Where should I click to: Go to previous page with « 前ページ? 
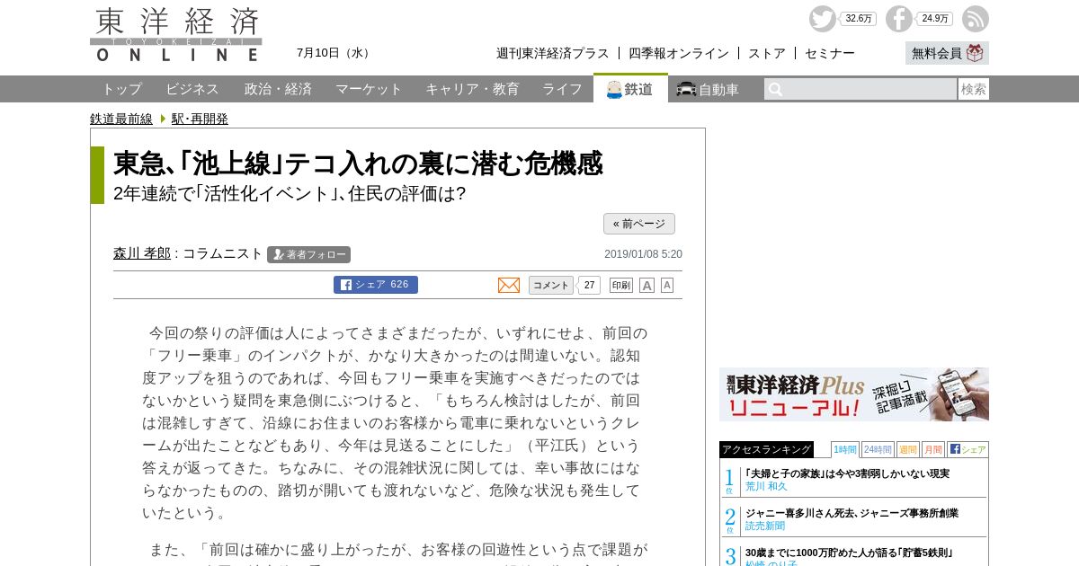click(639, 224)
